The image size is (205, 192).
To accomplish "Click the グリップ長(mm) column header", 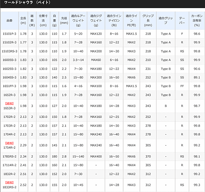I will 148,20.
